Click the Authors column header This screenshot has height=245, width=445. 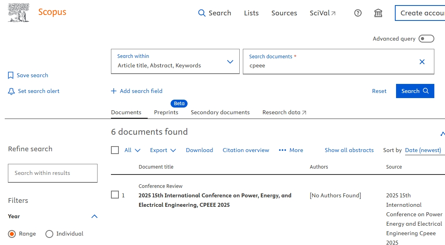[319, 167]
